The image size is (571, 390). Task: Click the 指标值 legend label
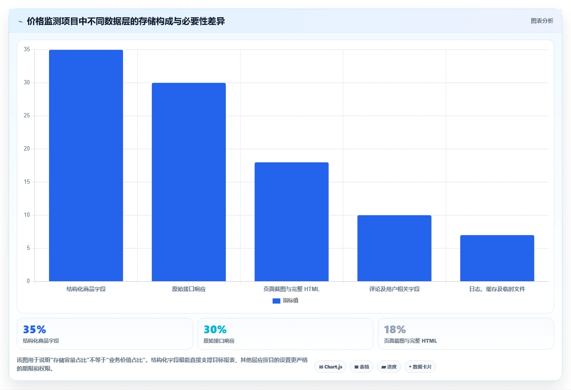pyautogui.click(x=290, y=301)
